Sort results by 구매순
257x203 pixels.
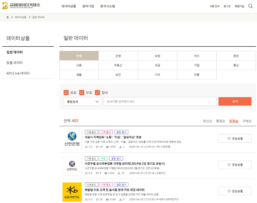coord(247,121)
